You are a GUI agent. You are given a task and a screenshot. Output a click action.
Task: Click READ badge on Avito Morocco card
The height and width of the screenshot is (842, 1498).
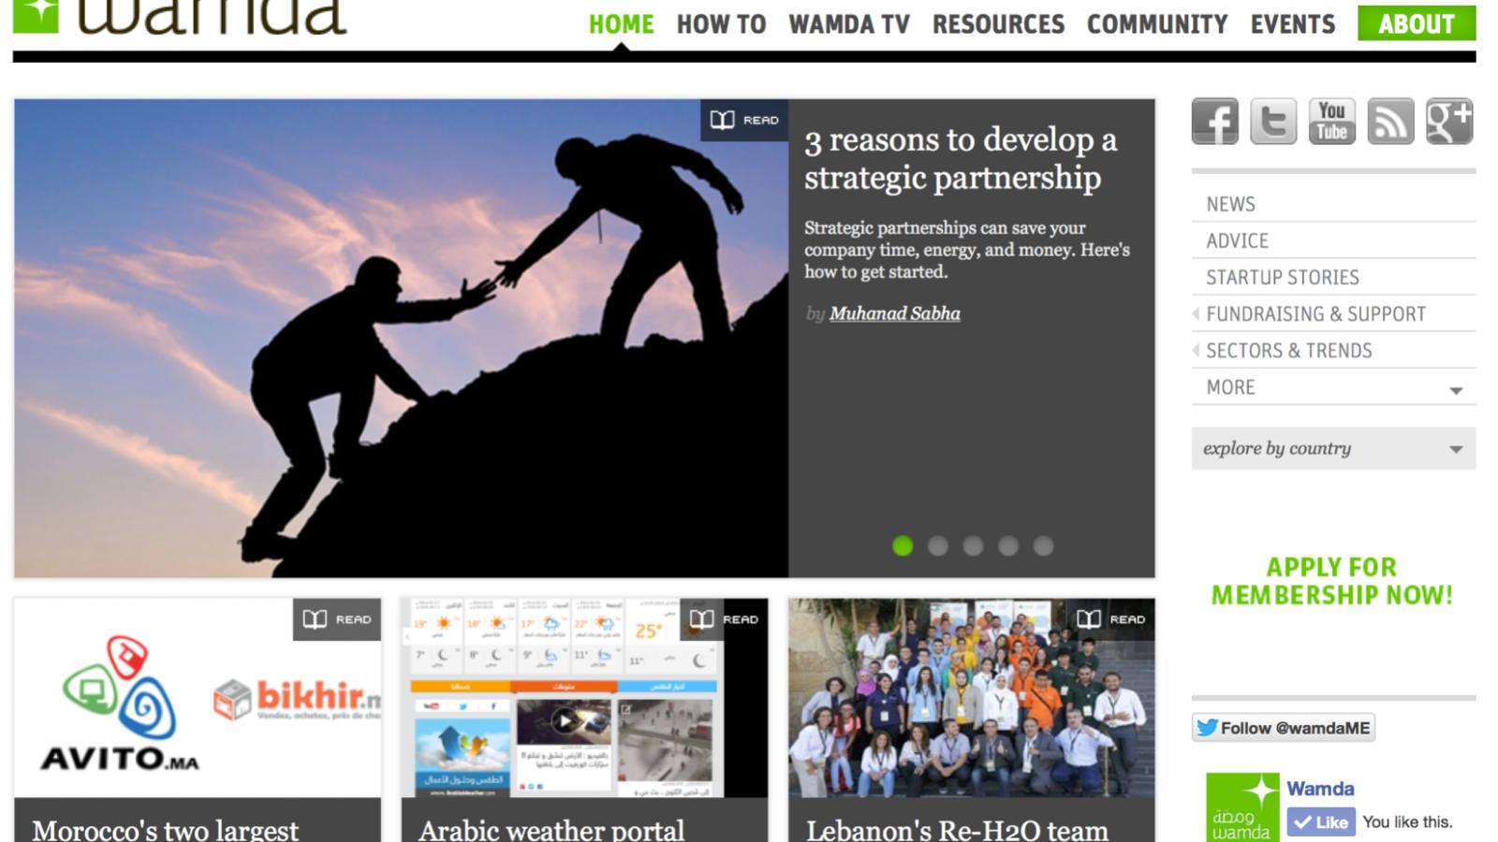coord(337,619)
